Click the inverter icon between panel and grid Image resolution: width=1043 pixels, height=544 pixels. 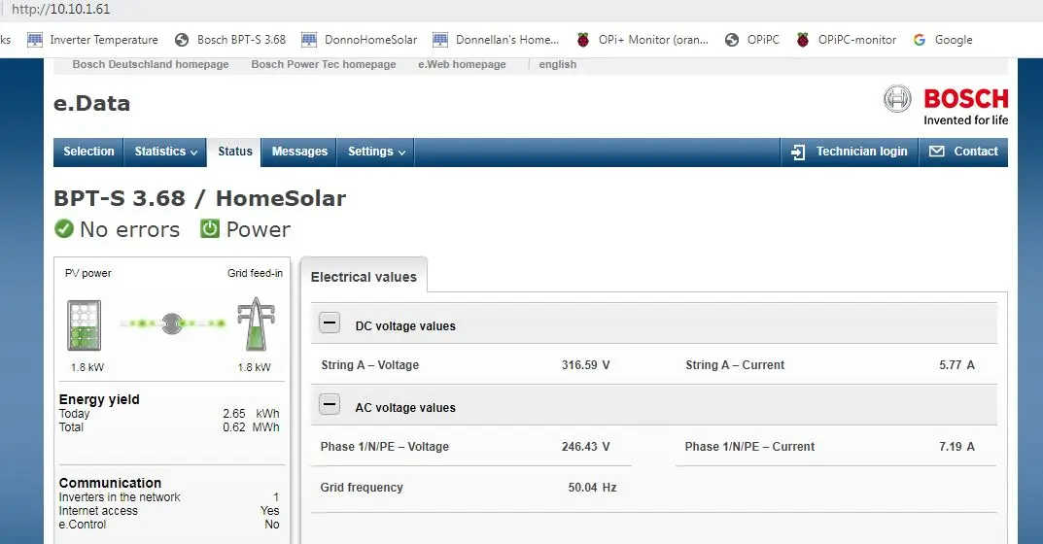pyautogui.click(x=172, y=323)
